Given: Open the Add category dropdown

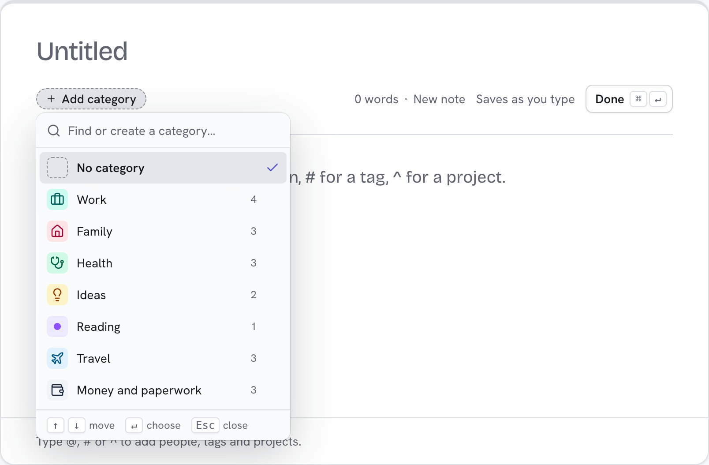Looking at the screenshot, I should point(91,99).
